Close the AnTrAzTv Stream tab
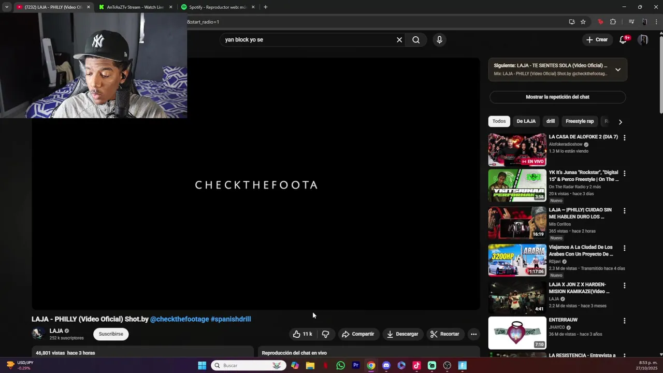 (x=170, y=7)
